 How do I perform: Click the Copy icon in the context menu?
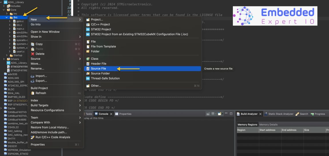(33, 44)
